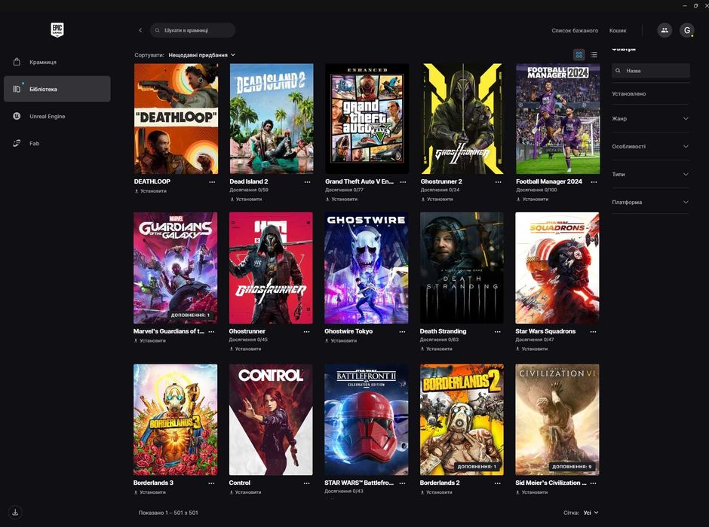The width and height of the screenshot is (709, 527).
Task: Open Death Stranding cover
Action: (462, 268)
